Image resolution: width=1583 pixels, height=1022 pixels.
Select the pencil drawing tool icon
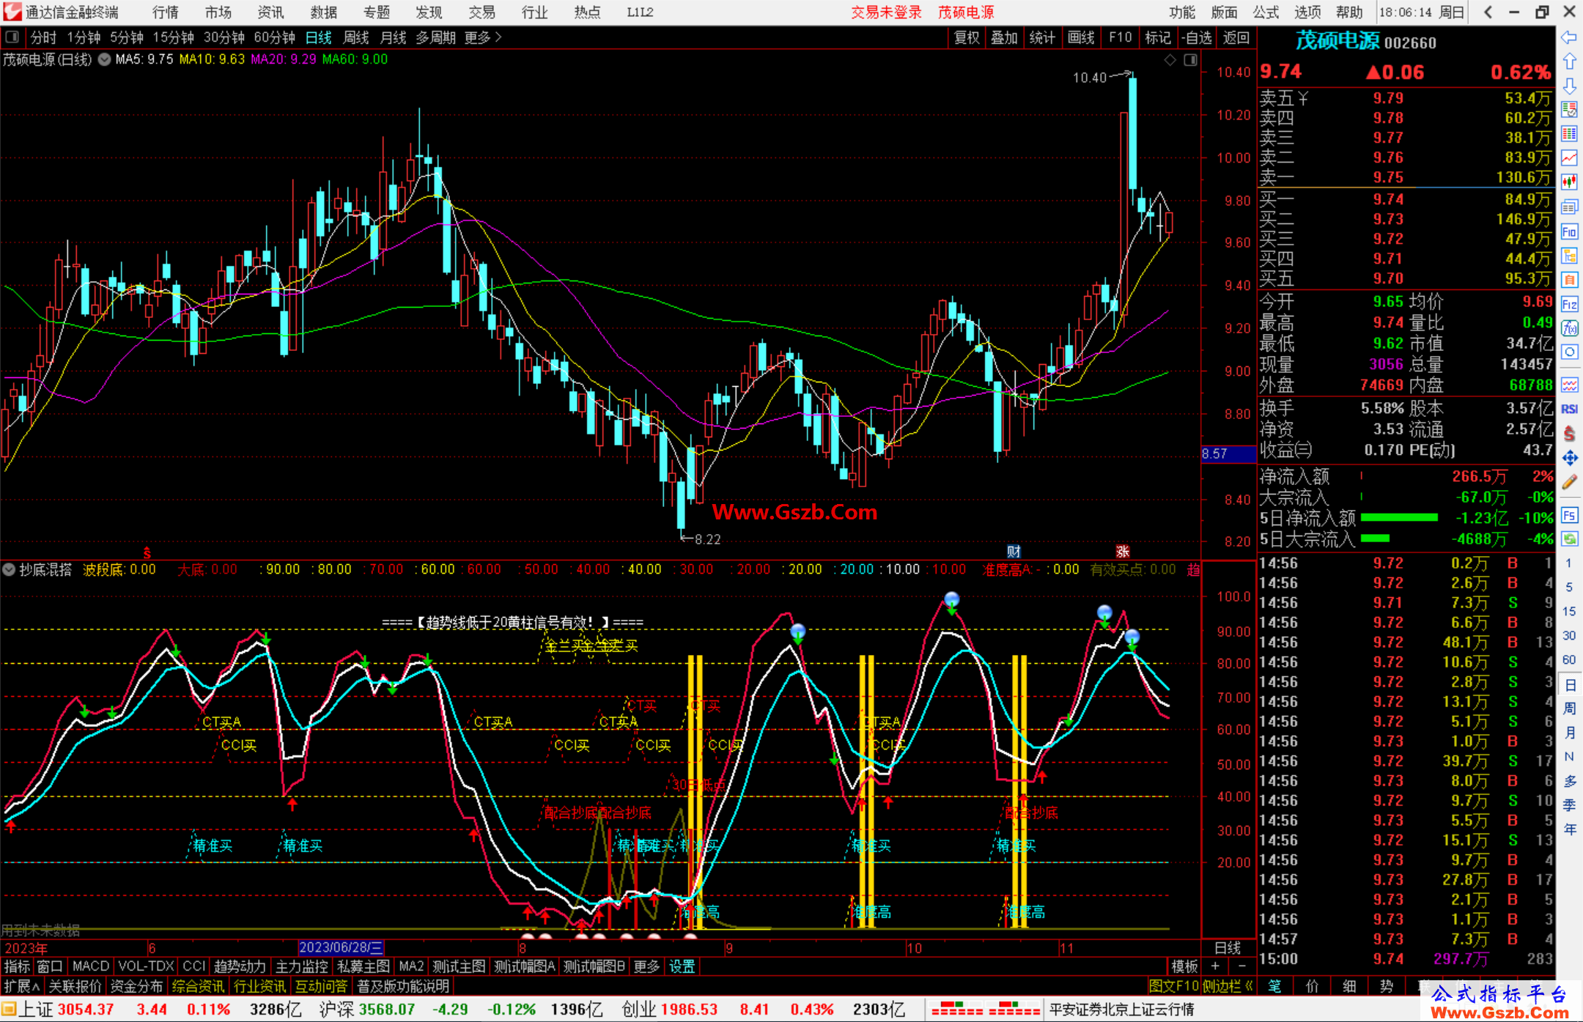click(1569, 482)
